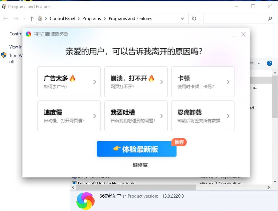Click the vertical scrollbar thumb
The width and height of the screenshot is (278, 211).
[x=275, y=97]
